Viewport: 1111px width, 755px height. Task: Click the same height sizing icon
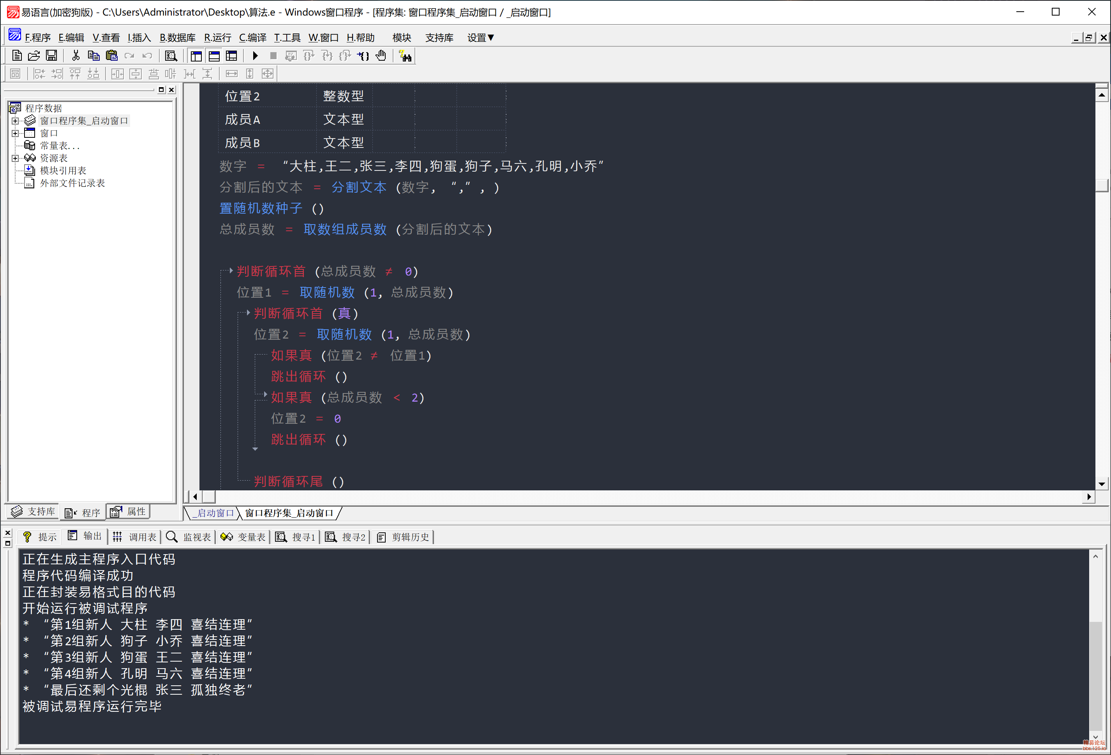point(250,74)
